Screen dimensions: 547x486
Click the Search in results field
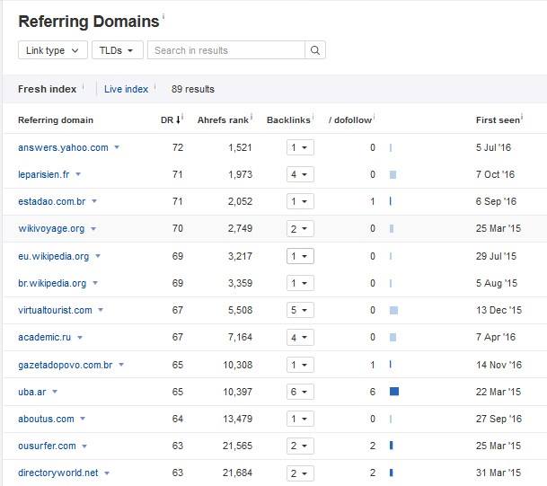point(226,50)
